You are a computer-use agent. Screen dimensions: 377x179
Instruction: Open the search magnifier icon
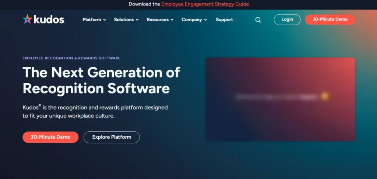point(258,20)
